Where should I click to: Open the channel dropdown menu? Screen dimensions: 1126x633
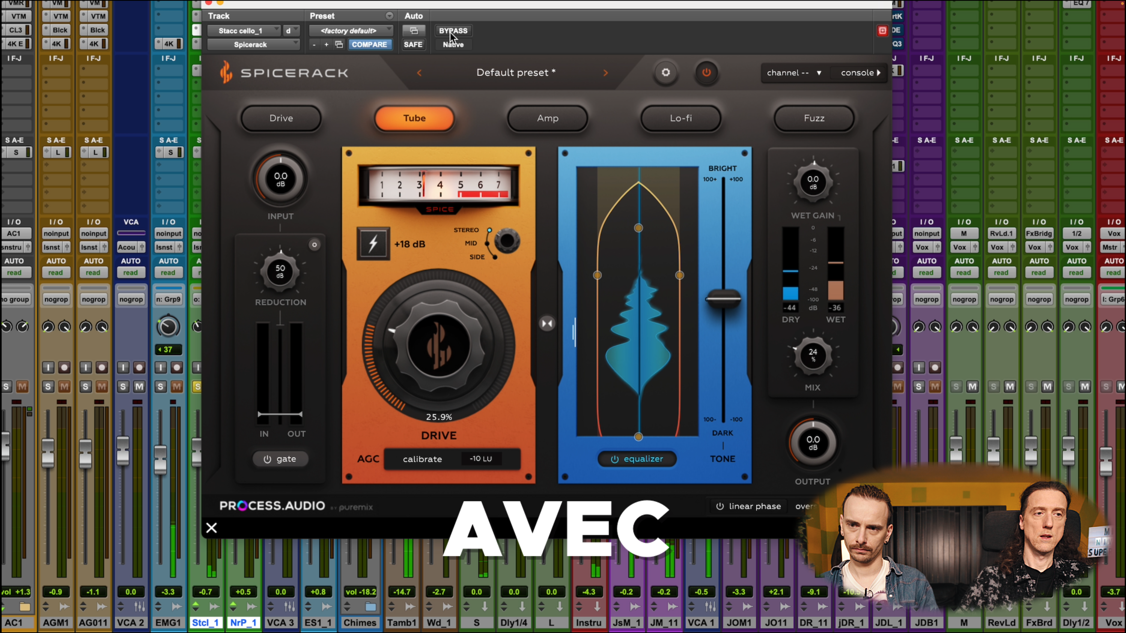tap(793, 72)
